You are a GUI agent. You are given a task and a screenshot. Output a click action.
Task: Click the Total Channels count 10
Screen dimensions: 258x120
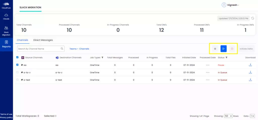pyautogui.click(x=24, y=30)
